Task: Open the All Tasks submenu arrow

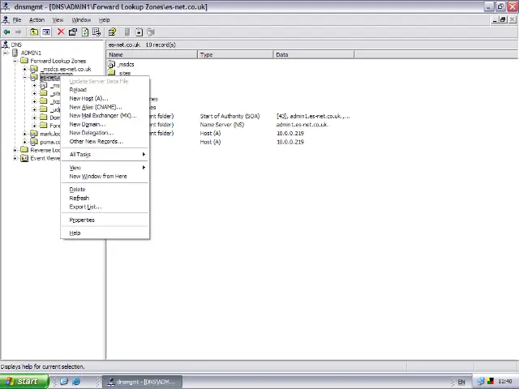Action: click(x=144, y=154)
